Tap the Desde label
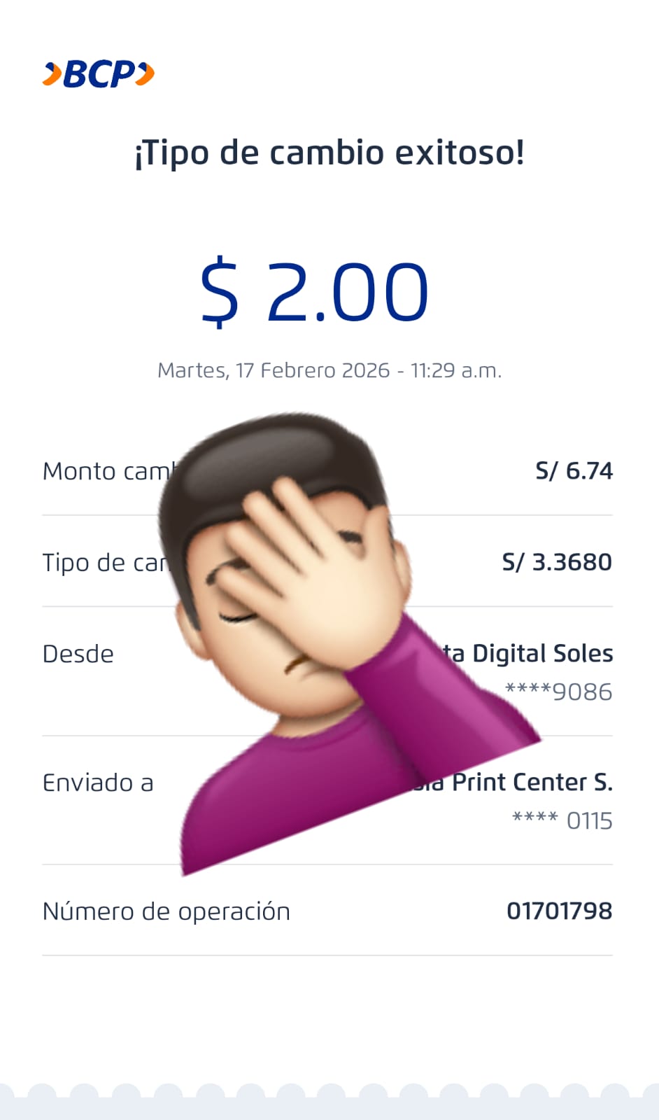This screenshot has width=659, height=1120. (x=78, y=654)
